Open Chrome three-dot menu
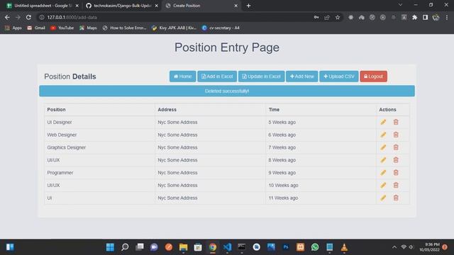The height and width of the screenshot is (255, 454). [x=447, y=17]
